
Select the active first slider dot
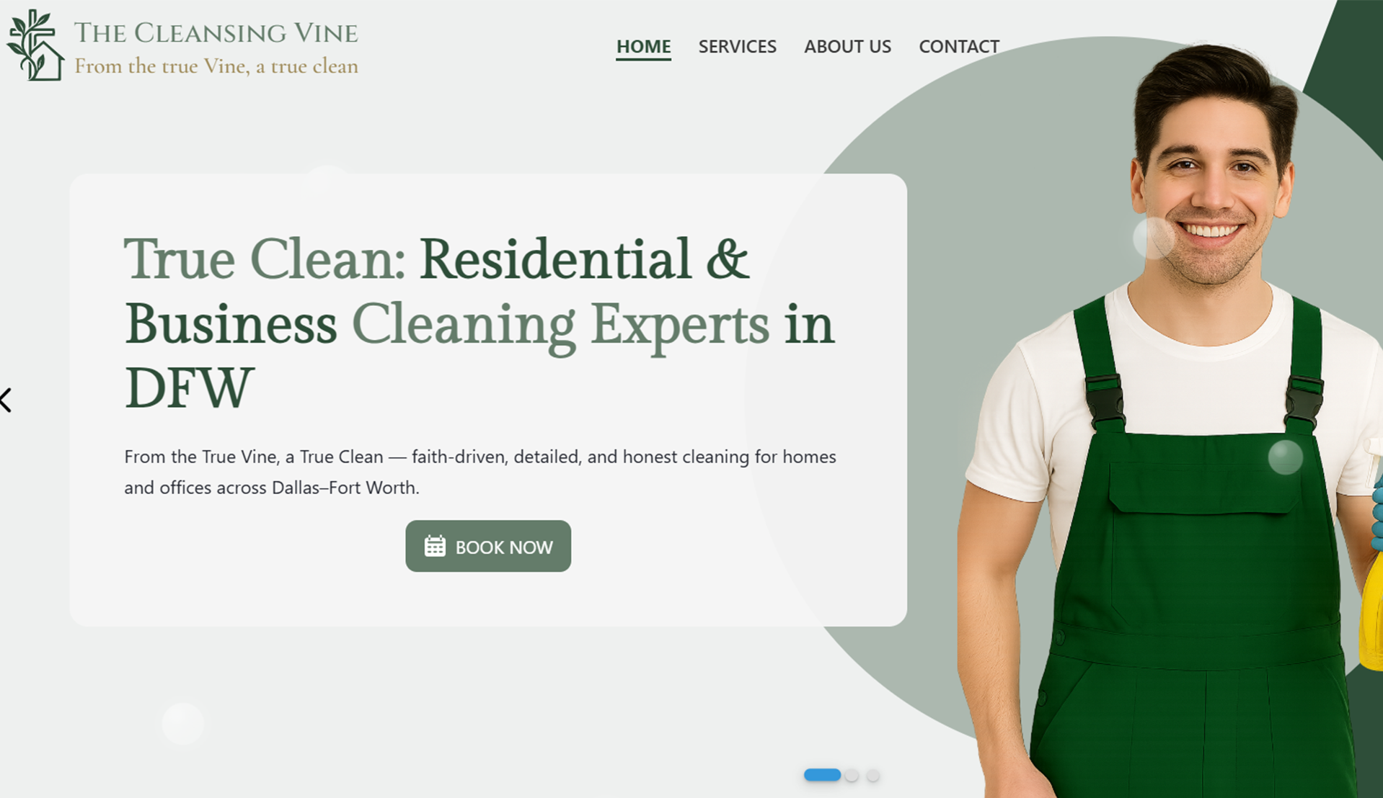[822, 775]
